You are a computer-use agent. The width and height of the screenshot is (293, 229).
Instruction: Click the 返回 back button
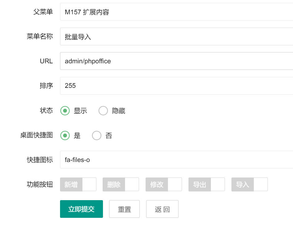[x=162, y=209]
